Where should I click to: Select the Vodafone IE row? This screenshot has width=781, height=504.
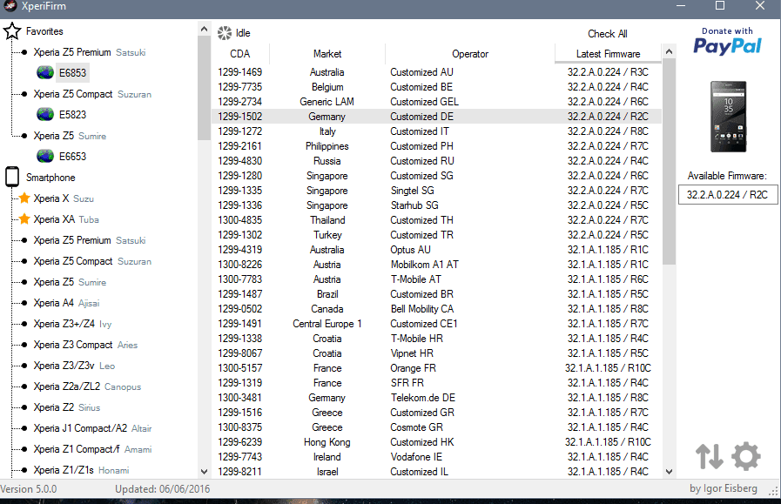[x=437, y=457]
